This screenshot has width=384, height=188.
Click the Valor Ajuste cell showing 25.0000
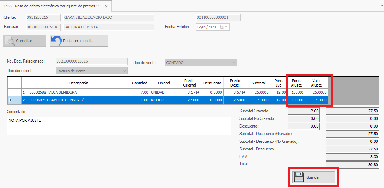(317, 92)
